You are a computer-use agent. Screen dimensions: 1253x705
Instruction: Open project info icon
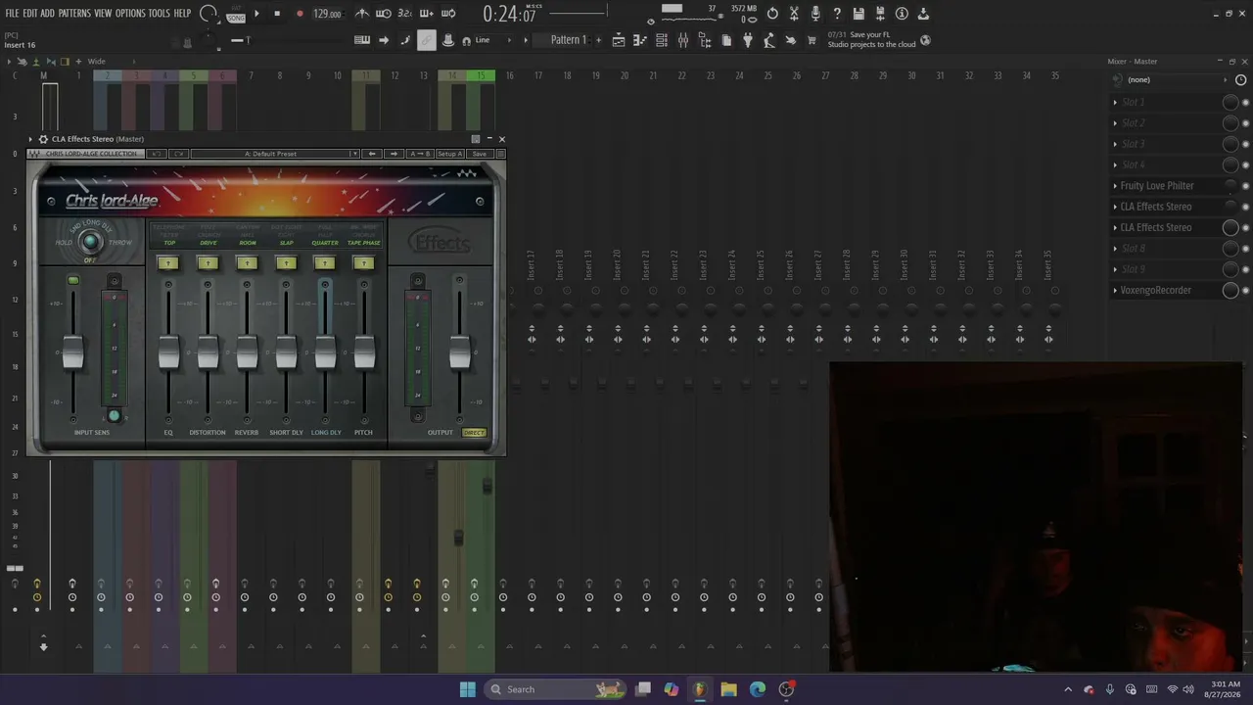(902, 14)
